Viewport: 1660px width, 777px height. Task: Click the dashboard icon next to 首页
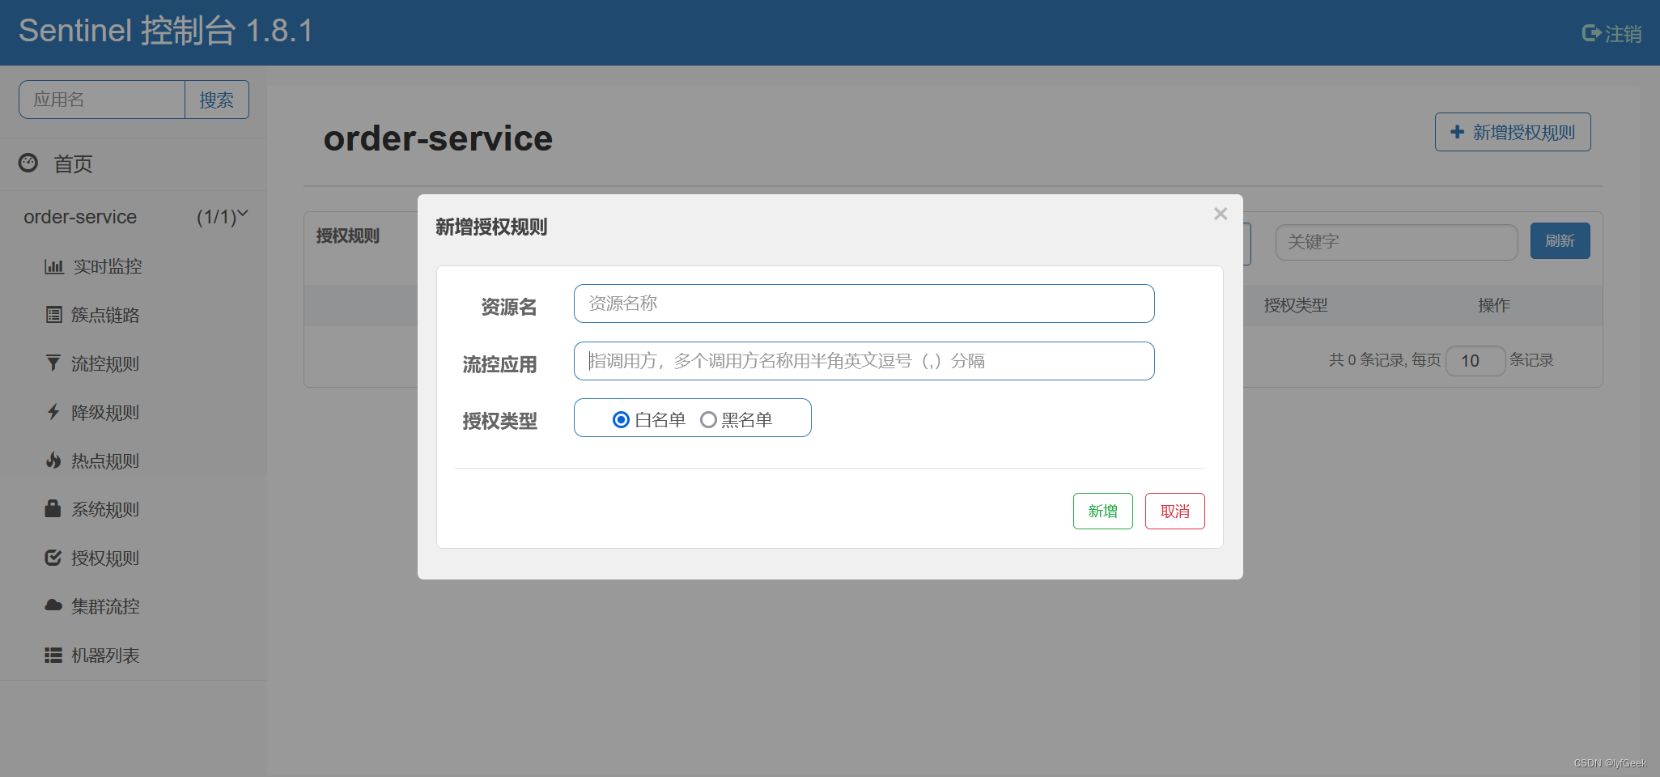tap(28, 163)
